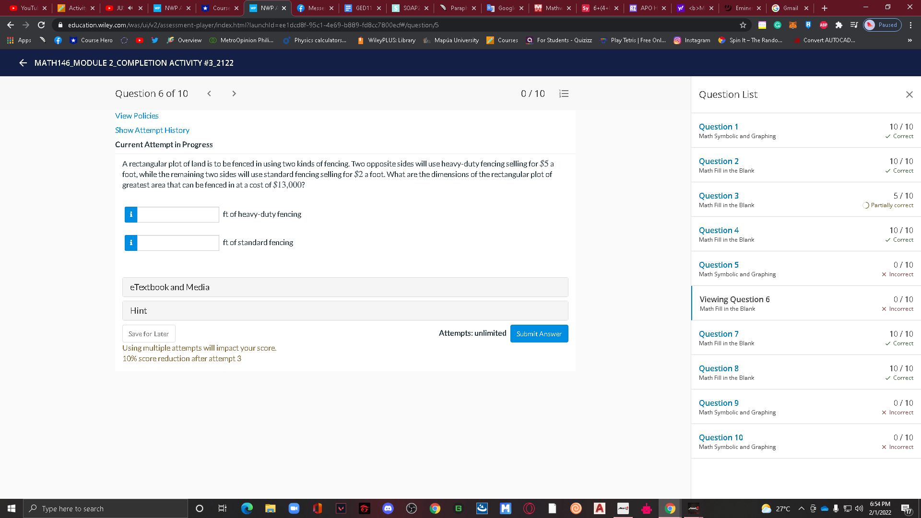The height and width of the screenshot is (518, 921).
Task: Expand the Hint section
Action: tap(345, 311)
